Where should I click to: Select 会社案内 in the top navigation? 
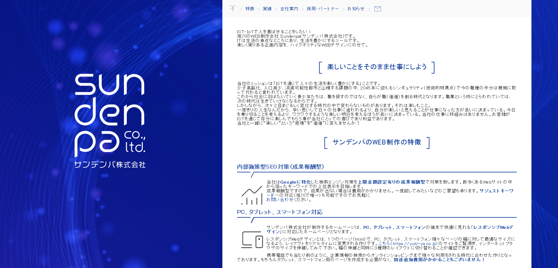(289, 9)
